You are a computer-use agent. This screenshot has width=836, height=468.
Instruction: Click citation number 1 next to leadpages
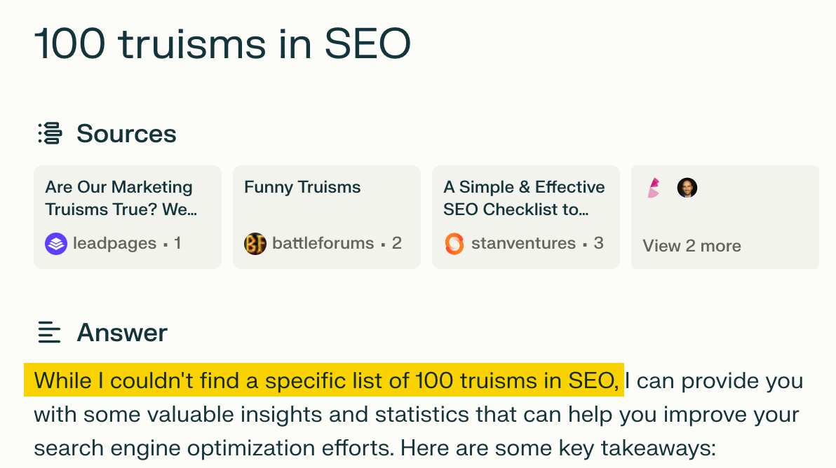pyautogui.click(x=179, y=243)
